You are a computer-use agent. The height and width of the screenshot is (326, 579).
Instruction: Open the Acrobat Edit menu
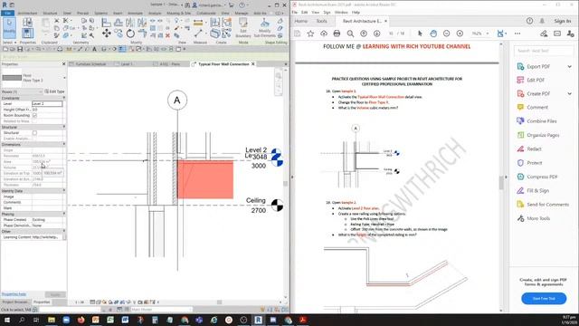click(x=304, y=12)
